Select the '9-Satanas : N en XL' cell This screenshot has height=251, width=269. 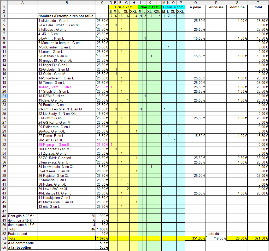click(67, 56)
